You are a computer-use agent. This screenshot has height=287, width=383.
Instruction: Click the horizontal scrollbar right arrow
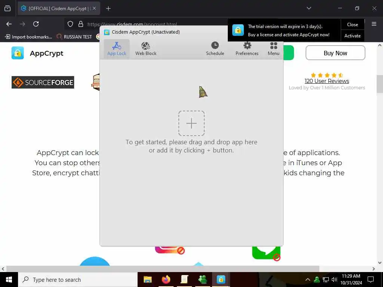pos(374,269)
